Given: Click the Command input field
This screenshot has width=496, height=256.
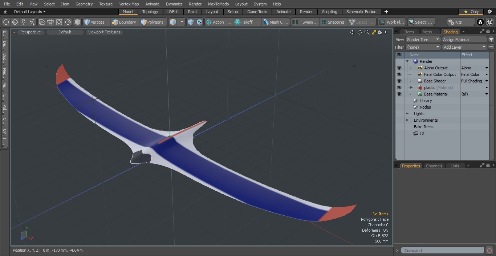Looking at the screenshot, I should point(442,251).
